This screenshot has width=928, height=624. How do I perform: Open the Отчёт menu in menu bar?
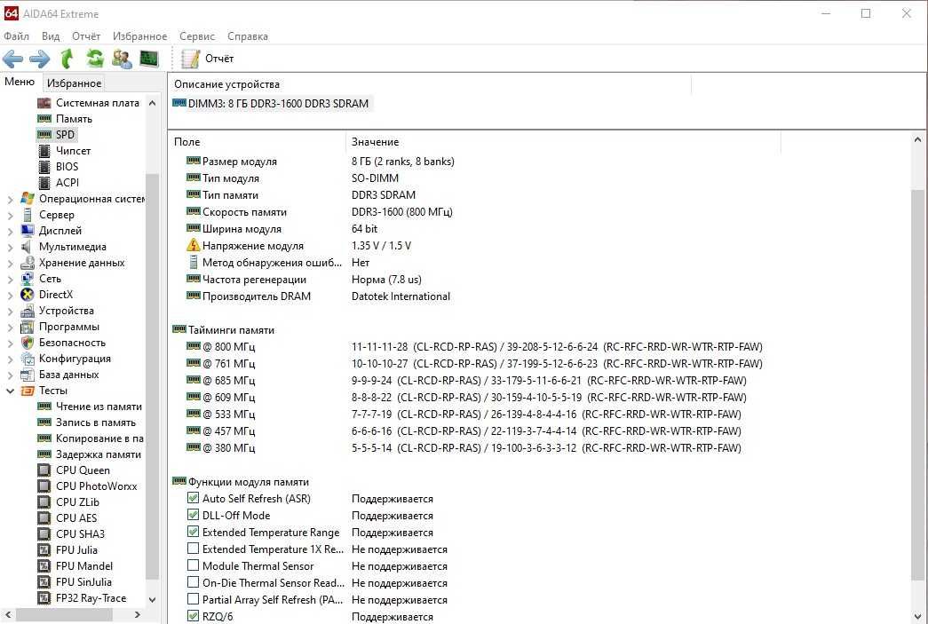coord(86,36)
